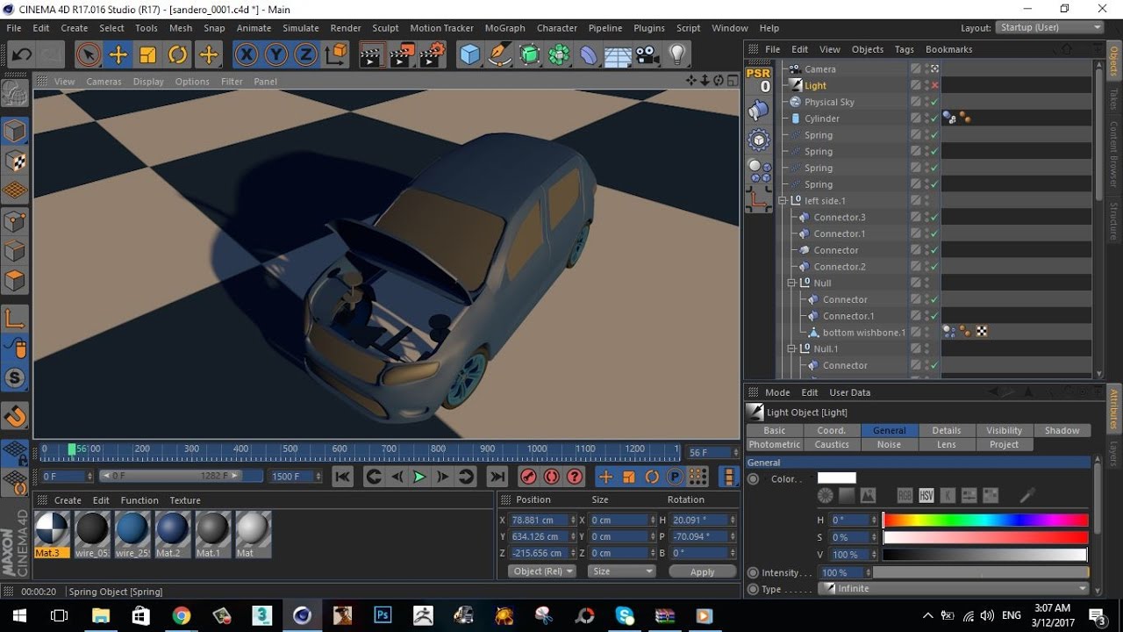
Task: Open light Type Infinite dropdown
Action: (x=953, y=588)
